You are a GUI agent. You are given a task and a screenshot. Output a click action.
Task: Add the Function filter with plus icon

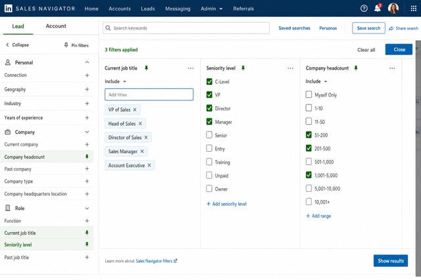pos(87,221)
